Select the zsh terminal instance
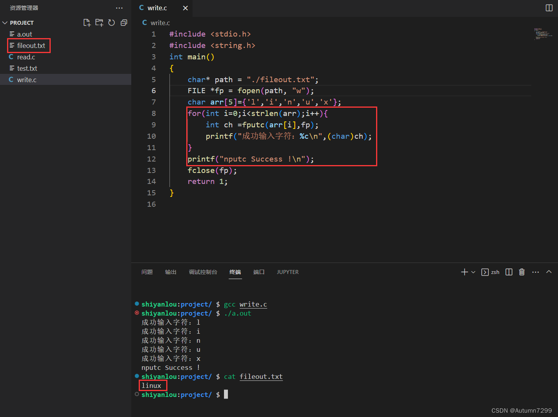Screen dimensions: 558x417 point(490,272)
